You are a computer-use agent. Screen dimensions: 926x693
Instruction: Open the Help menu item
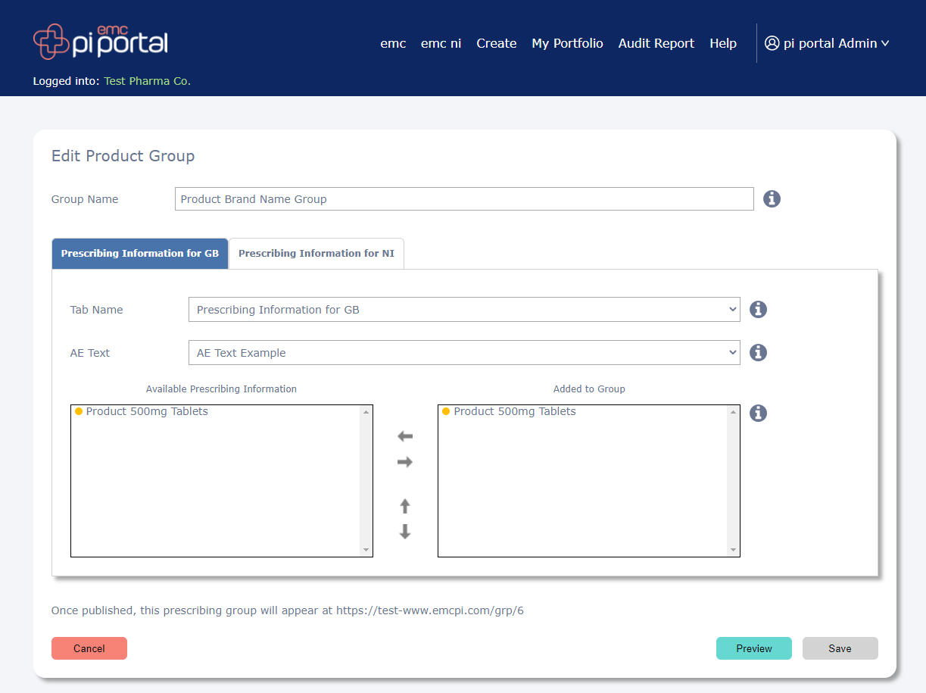723,43
